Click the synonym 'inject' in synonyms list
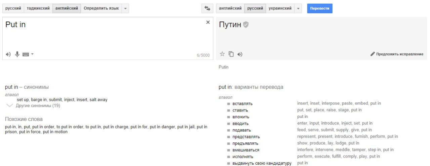The image size is (430, 166). coord(69,100)
